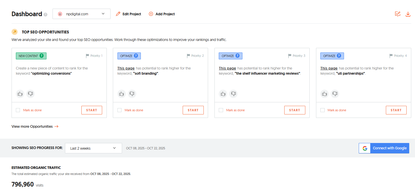Thumbs down the uti partnerships opportunity
The image size is (415, 192).
pyautogui.click(x=335, y=94)
